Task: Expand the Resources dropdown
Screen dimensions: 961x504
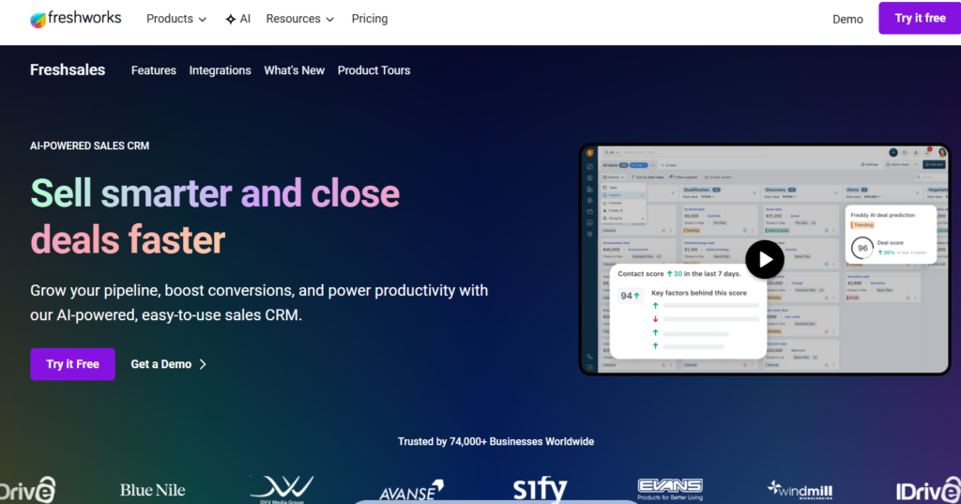Action: pyautogui.click(x=299, y=19)
